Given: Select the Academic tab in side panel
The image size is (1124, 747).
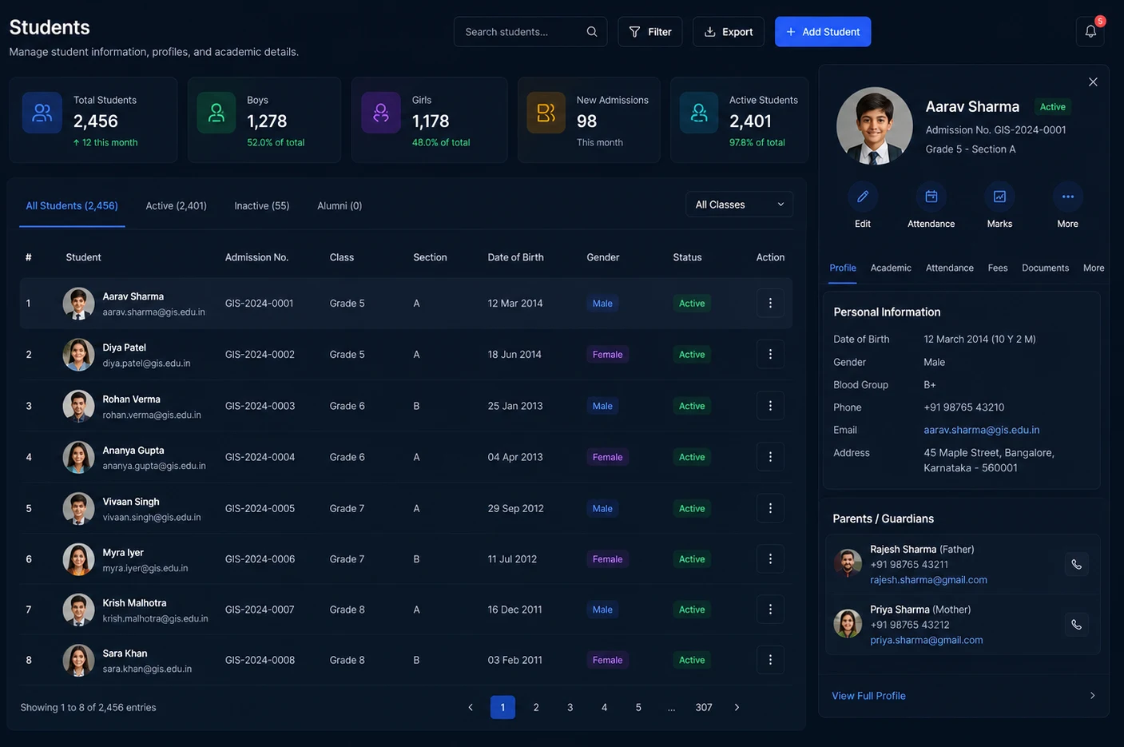Looking at the screenshot, I should pyautogui.click(x=891, y=268).
